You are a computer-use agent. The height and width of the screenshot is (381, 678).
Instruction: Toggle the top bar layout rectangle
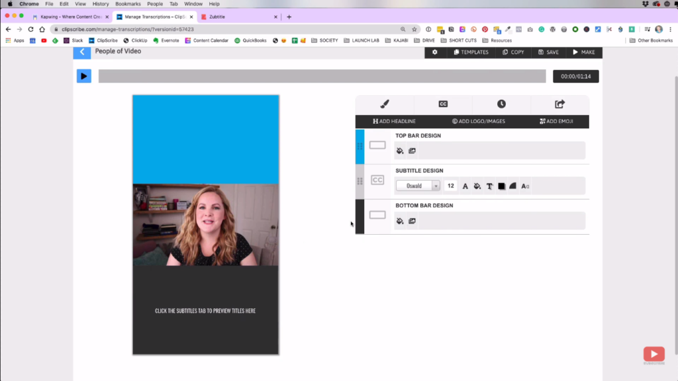pyautogui.click(x=377, y=145)
